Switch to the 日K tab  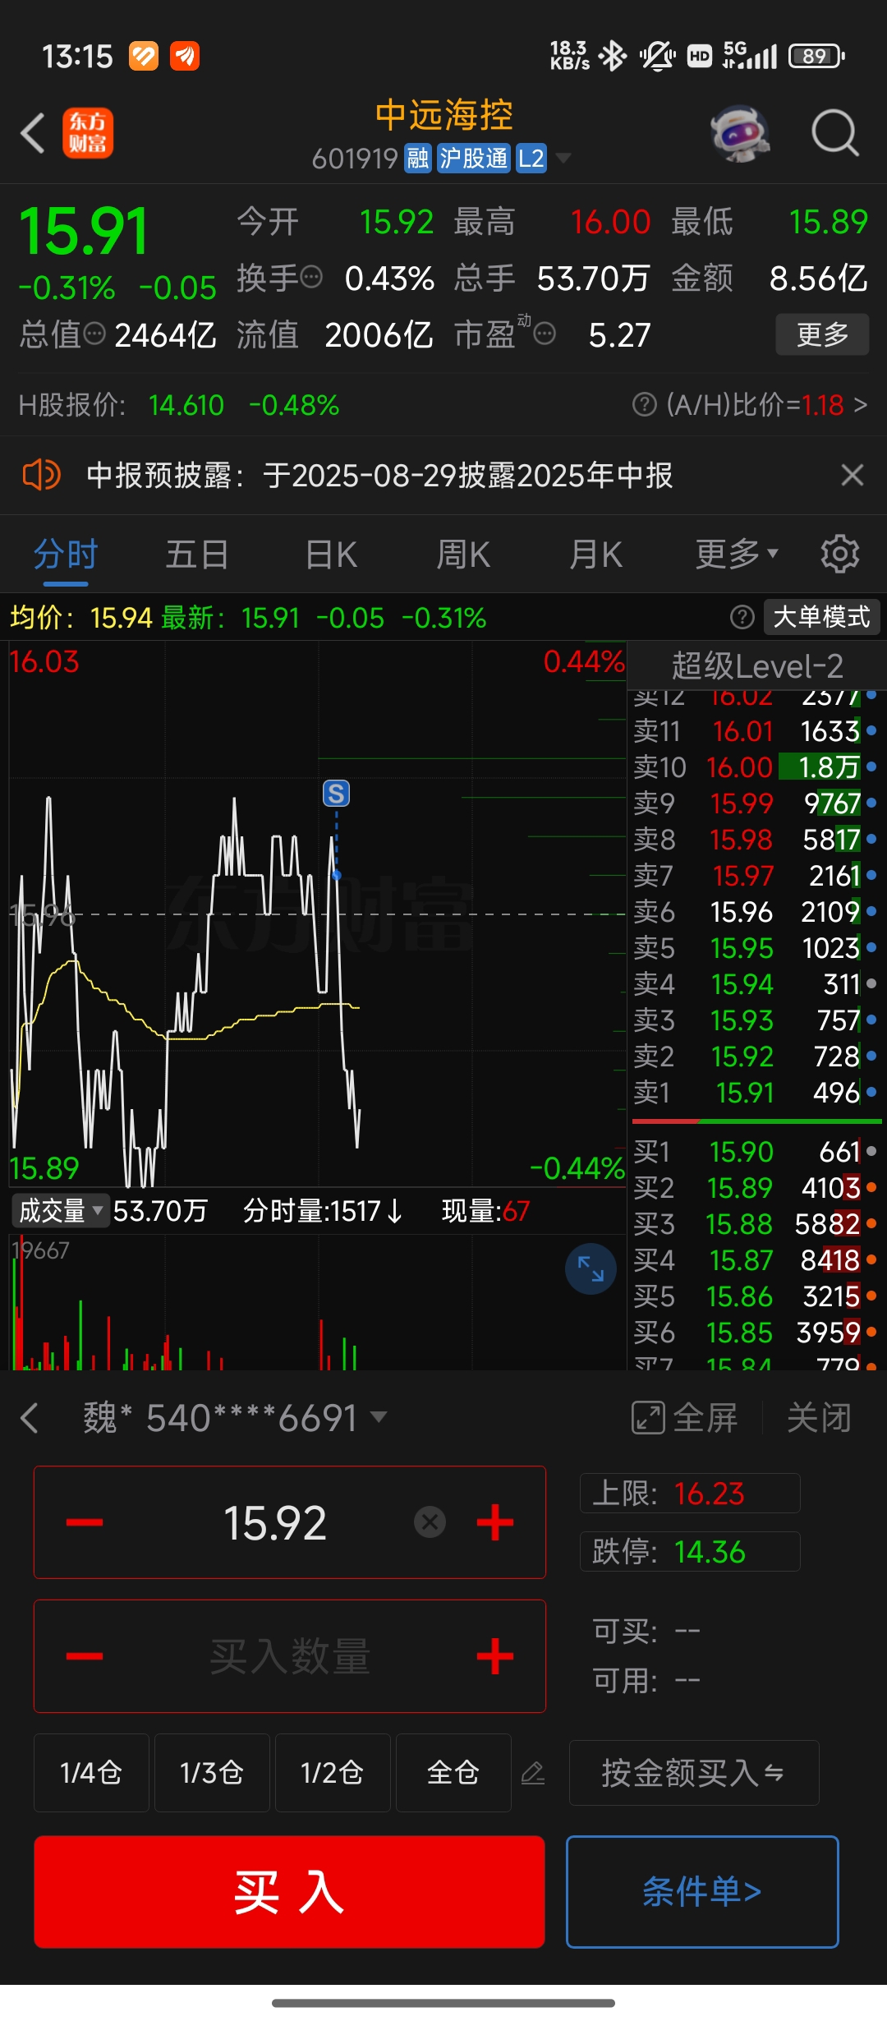[x=331, y=555]
